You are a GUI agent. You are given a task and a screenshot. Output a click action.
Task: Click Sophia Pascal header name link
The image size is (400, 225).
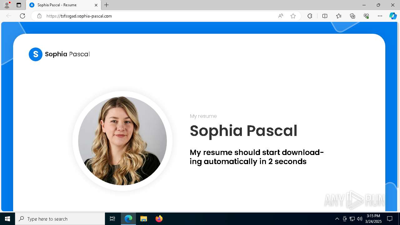[67, 54]
